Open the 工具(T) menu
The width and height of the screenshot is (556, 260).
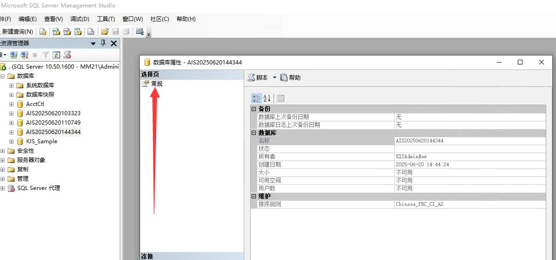click(x=106, y=19)
